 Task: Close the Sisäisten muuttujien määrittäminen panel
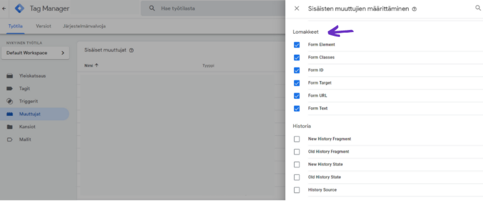(297, 8)
